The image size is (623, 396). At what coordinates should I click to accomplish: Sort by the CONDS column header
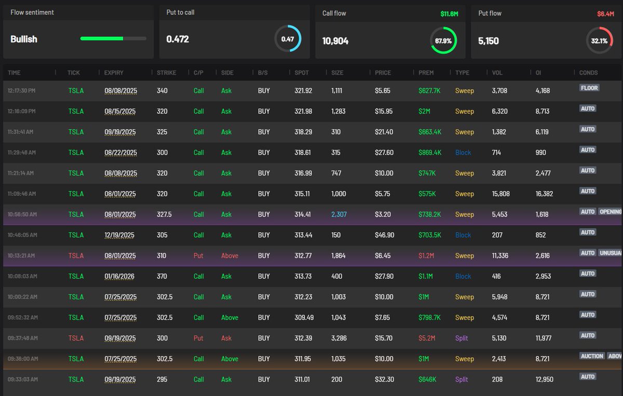tap(589, 73)
